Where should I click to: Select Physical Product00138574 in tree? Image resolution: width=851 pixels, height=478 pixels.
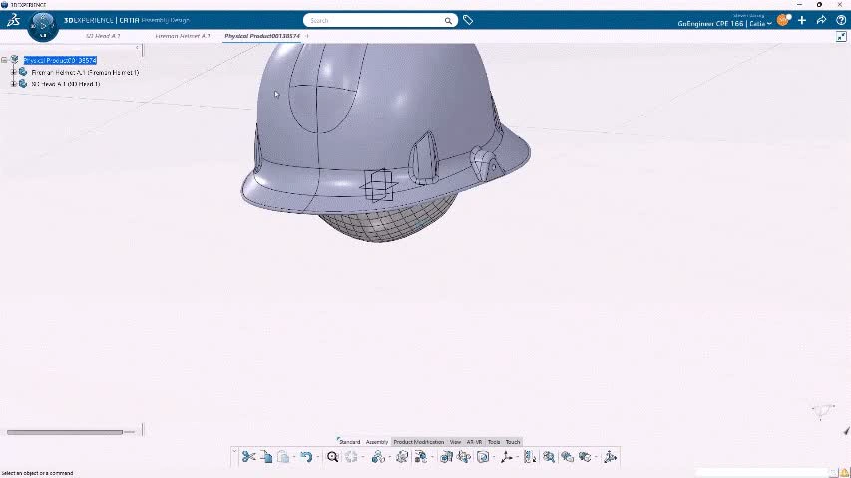pyautogui.click(x=60, y=60)
